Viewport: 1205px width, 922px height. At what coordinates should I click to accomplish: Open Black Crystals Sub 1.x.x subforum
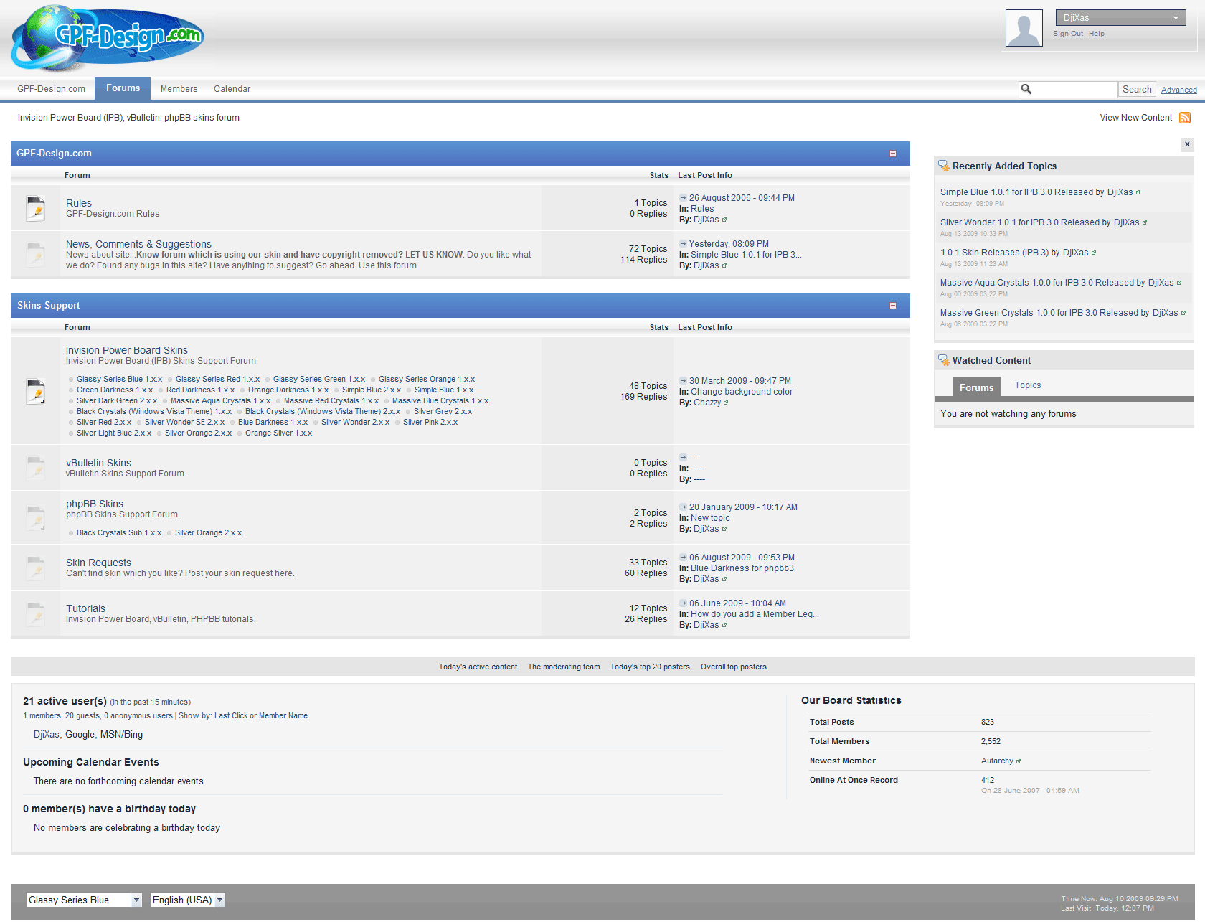(x=119, y=533)
